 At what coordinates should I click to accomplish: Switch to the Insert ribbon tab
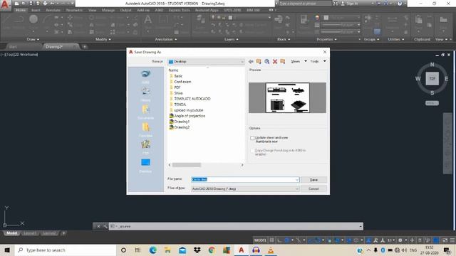(36, 10)
